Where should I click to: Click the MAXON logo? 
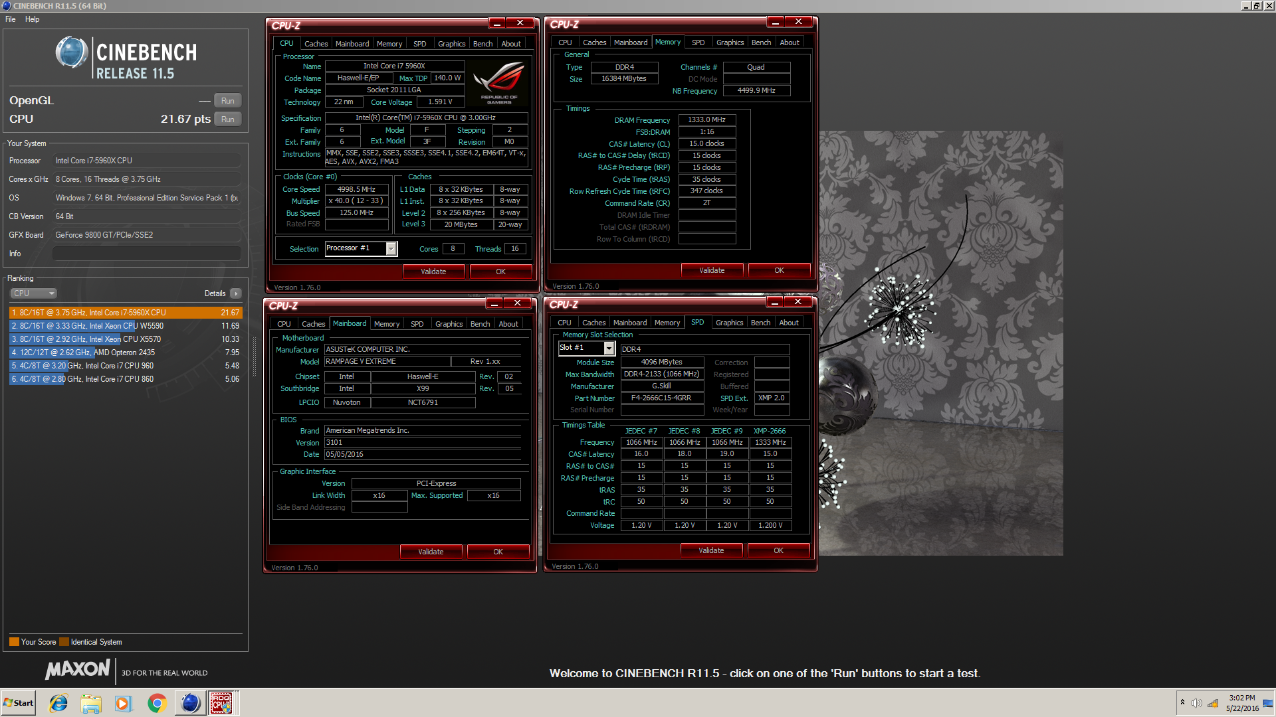tap(78, 669)
